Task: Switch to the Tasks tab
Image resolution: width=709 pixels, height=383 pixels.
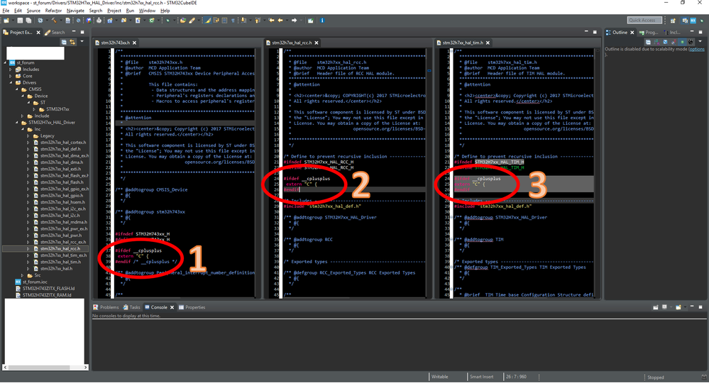Action: [131, 307]
